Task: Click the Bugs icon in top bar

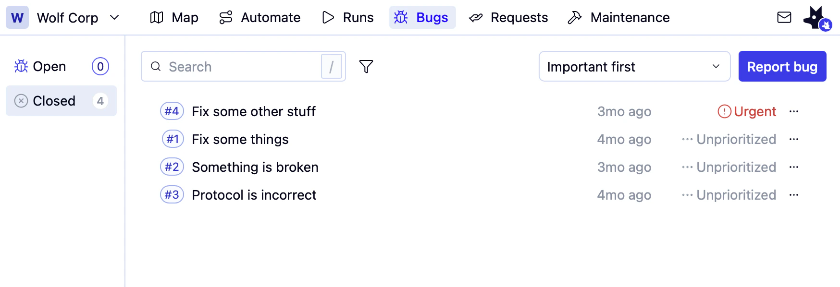Action: [x=402, y=17]
